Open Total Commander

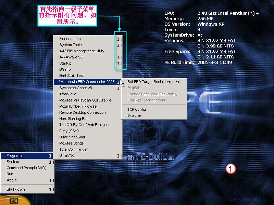pos(88,149)
